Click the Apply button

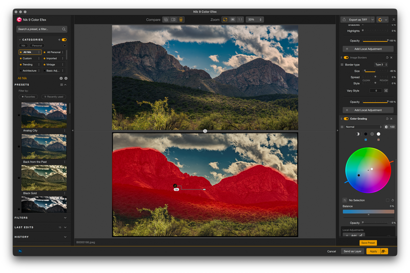[x=374, y=251]
